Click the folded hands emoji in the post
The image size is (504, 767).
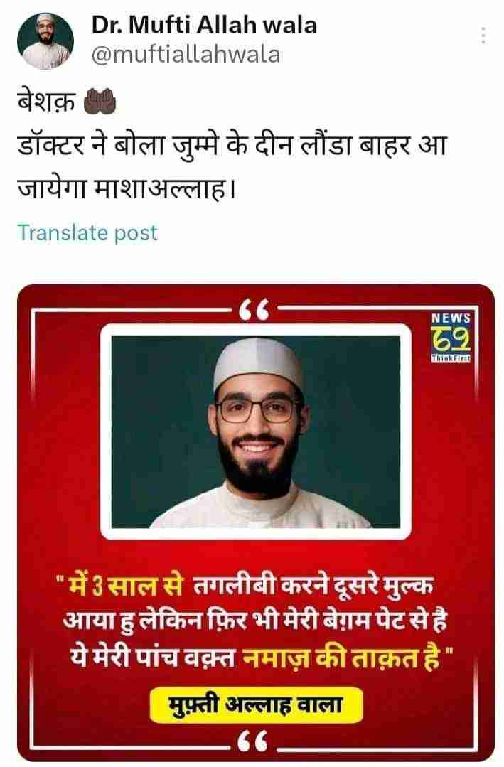(x=100, y=102)
